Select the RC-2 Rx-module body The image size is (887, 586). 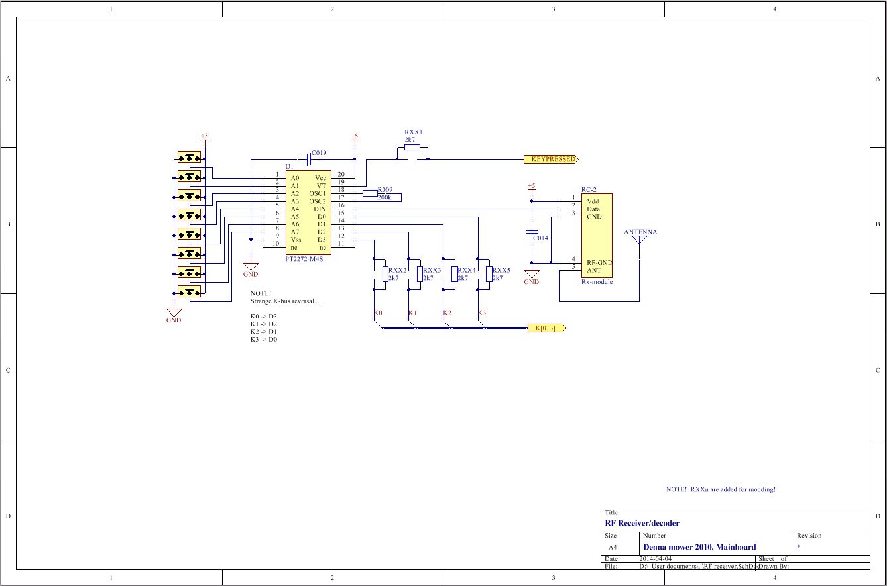point(597,236)
